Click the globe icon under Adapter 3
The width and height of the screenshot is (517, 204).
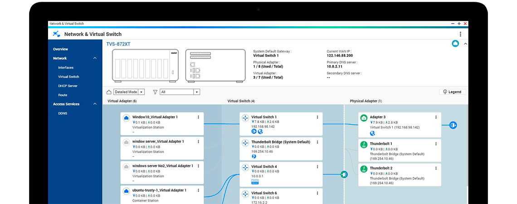(x=372, y=133)
